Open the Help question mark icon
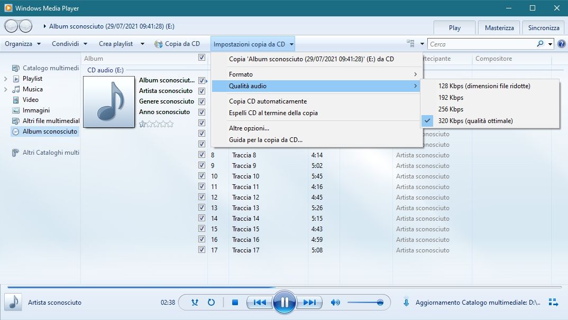The height and width of the screenshot is (320, 568). tap(562, 44)
